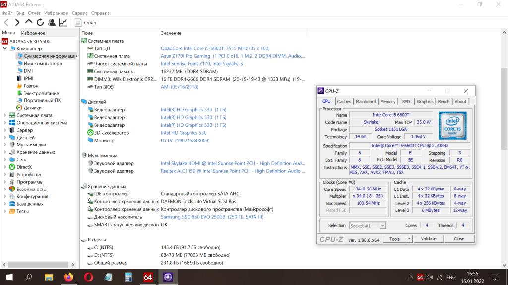Click the people silhouette toolbar icon

tap(52, 22)
